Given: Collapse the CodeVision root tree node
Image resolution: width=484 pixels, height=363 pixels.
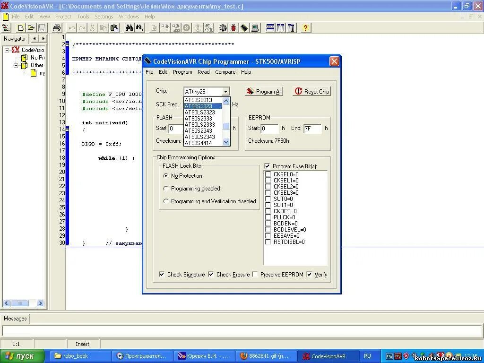Looking at the screenshot, I should [x=7, y=50].
